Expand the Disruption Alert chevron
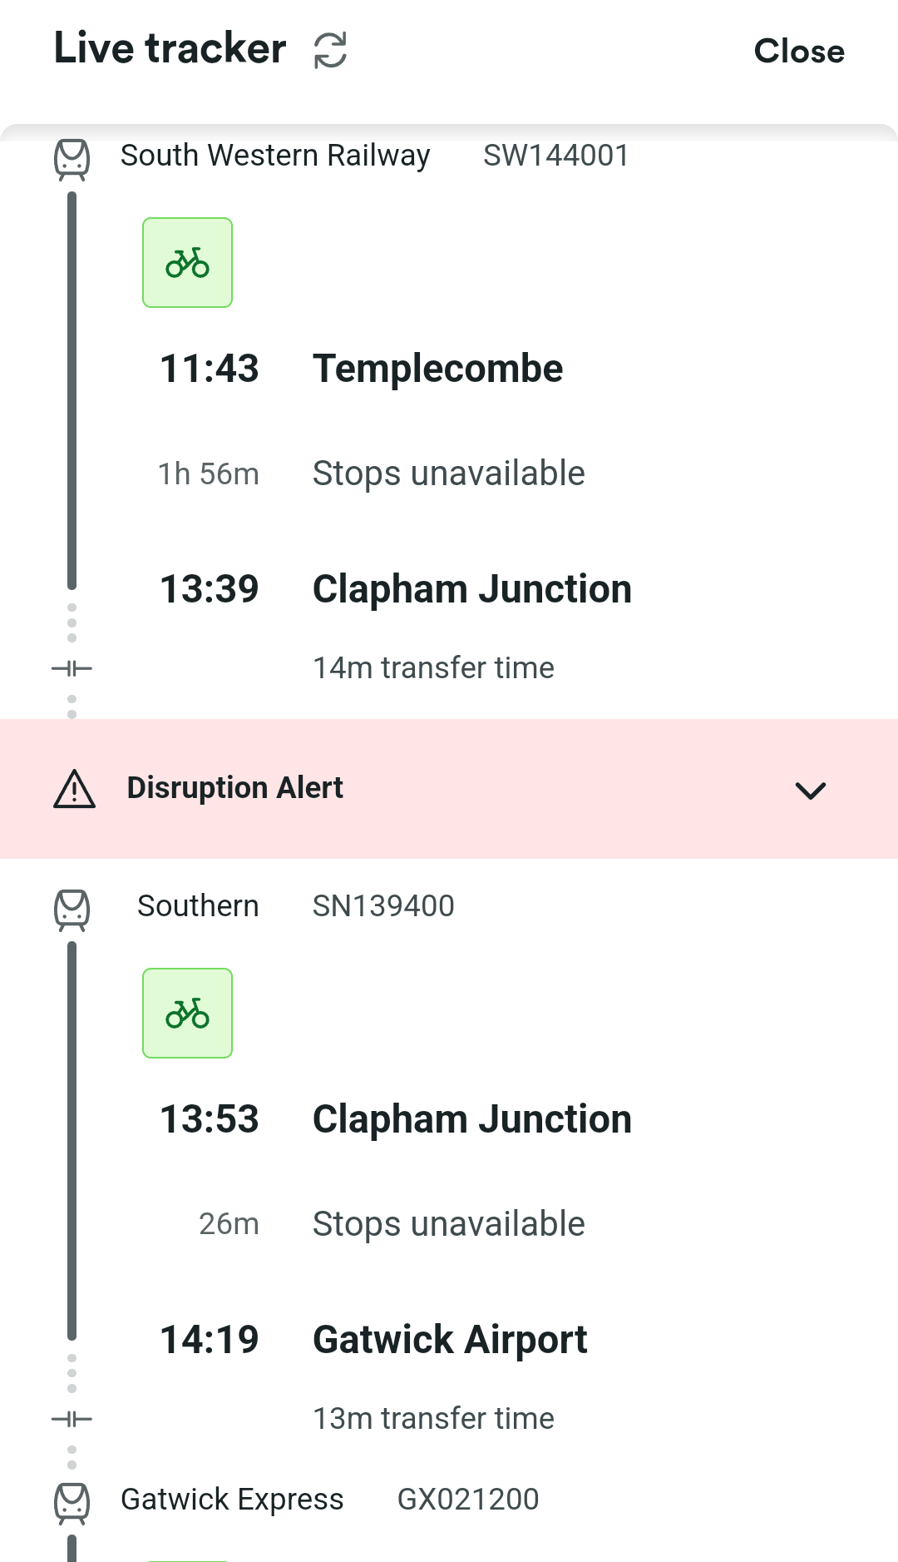This screenshot has width=898, height=1562. click(x=811, y=790)
